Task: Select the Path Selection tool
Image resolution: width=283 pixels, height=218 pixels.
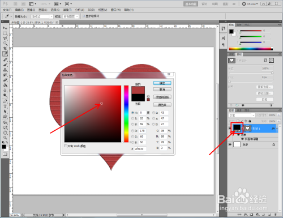Action: [x=5, y=112]
